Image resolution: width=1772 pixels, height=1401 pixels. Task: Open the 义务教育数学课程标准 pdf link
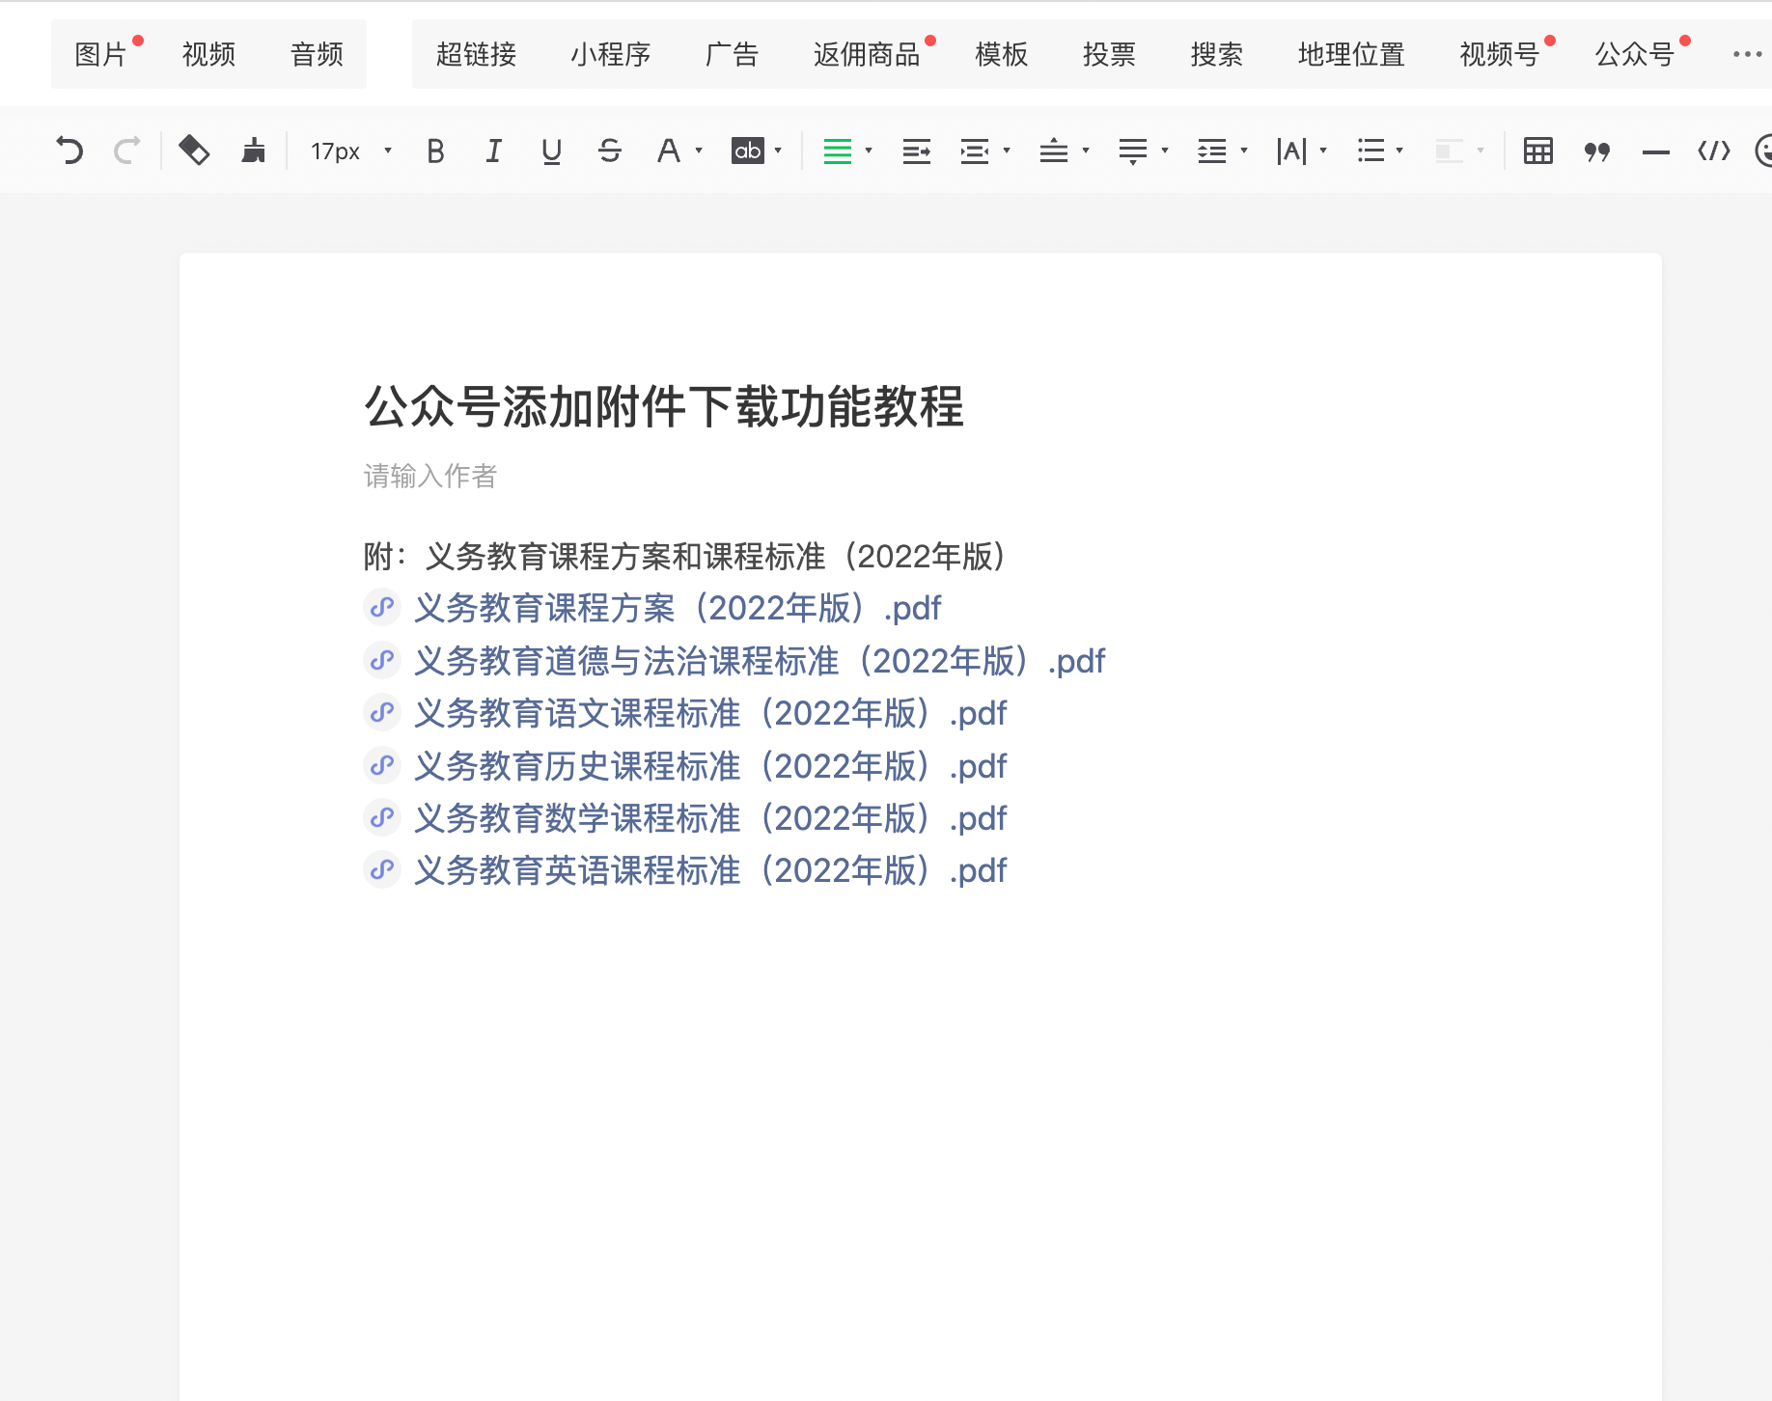[x=710, y=819]
